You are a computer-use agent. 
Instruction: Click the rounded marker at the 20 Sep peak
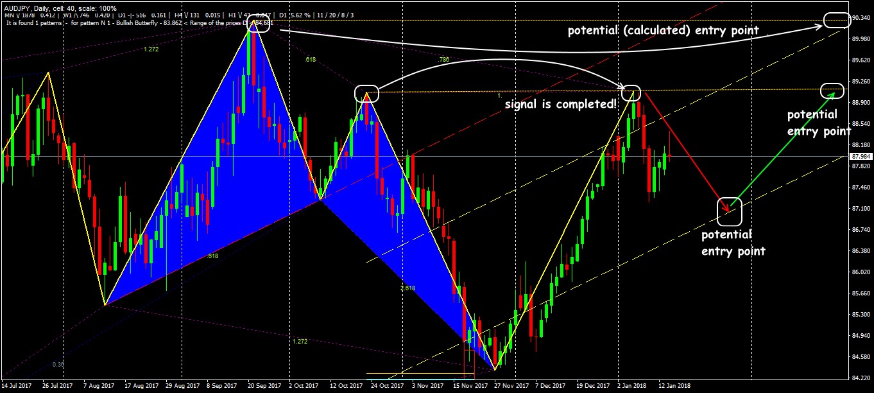click(261, 23)
